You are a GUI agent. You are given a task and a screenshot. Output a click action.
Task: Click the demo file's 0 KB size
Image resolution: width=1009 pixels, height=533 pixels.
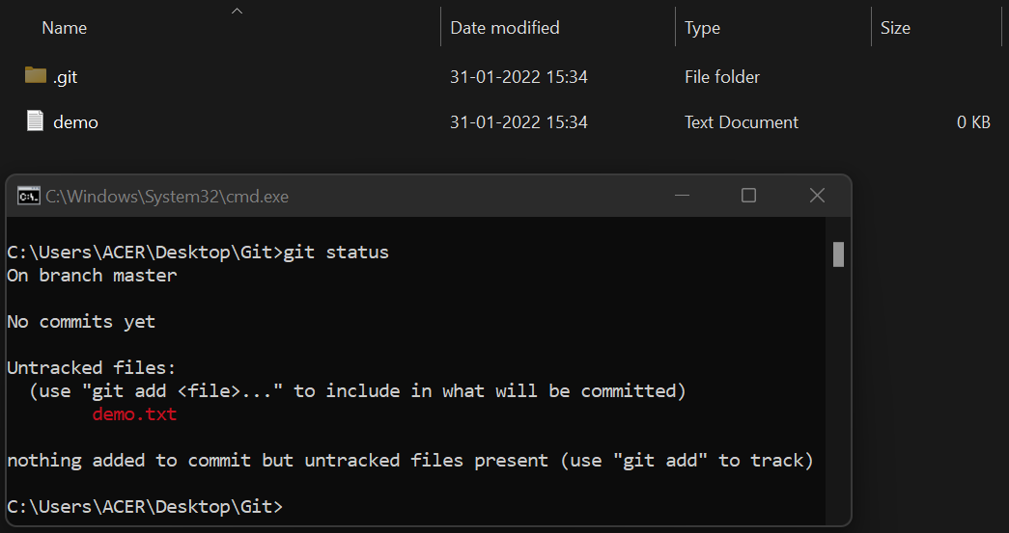coord(973,122)
